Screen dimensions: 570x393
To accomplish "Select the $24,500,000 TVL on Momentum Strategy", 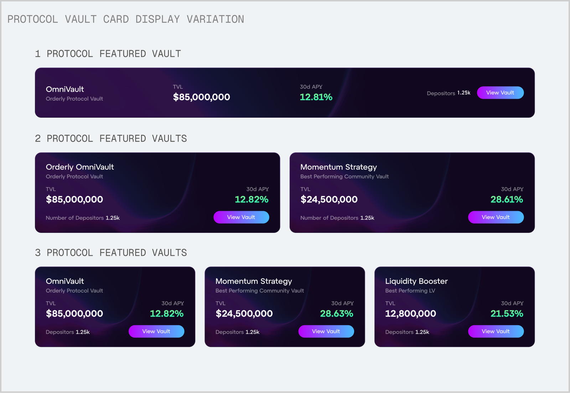I will [x=329, y=199].
